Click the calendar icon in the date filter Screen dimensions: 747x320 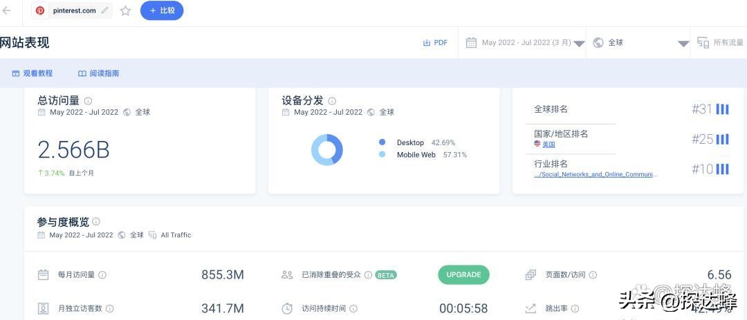pyautogui.click(x=471, y=43)
